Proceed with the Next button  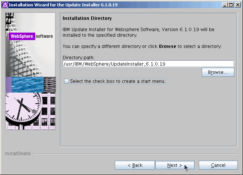click(174, 165)
